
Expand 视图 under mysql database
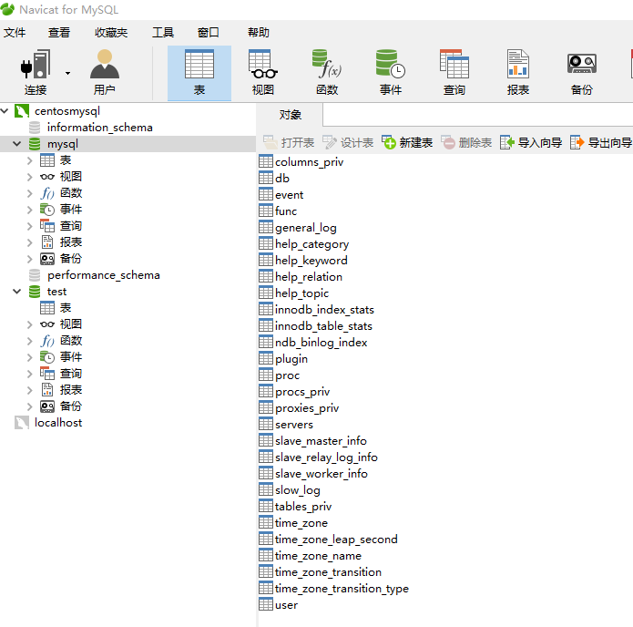coord(29,177)
